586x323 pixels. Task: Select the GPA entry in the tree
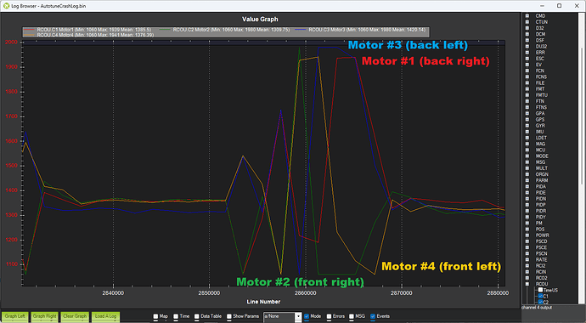pyautogui.click(x=540, y=113)
